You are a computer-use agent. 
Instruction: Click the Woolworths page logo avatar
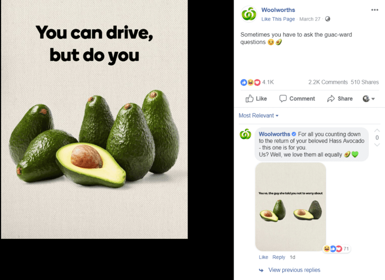tap(249, 14)
